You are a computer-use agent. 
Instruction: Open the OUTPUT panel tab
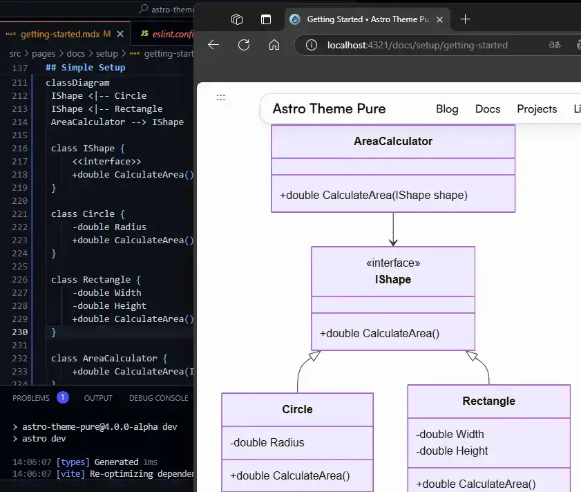[x=98, y=398]
